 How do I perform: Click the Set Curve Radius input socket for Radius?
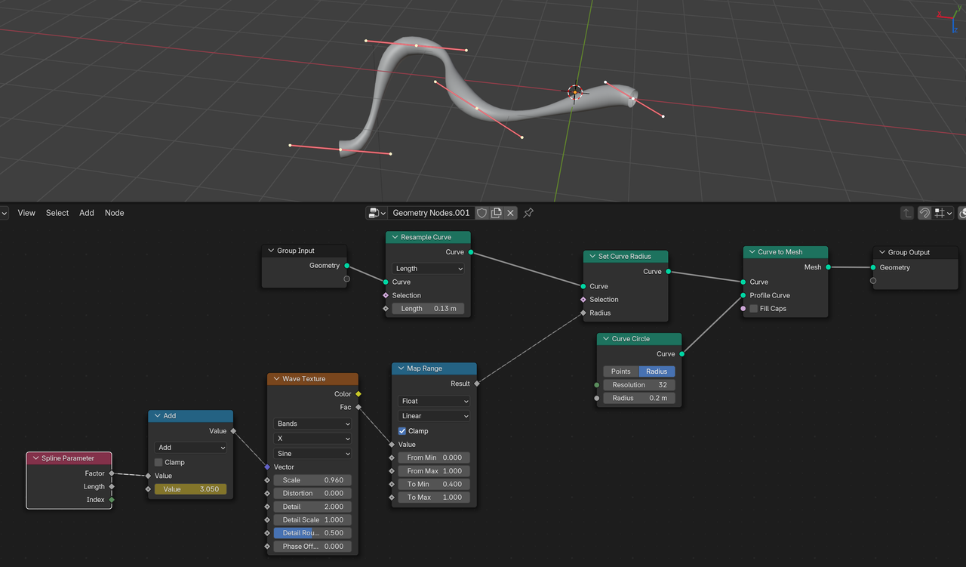click(x=583, y=313)
